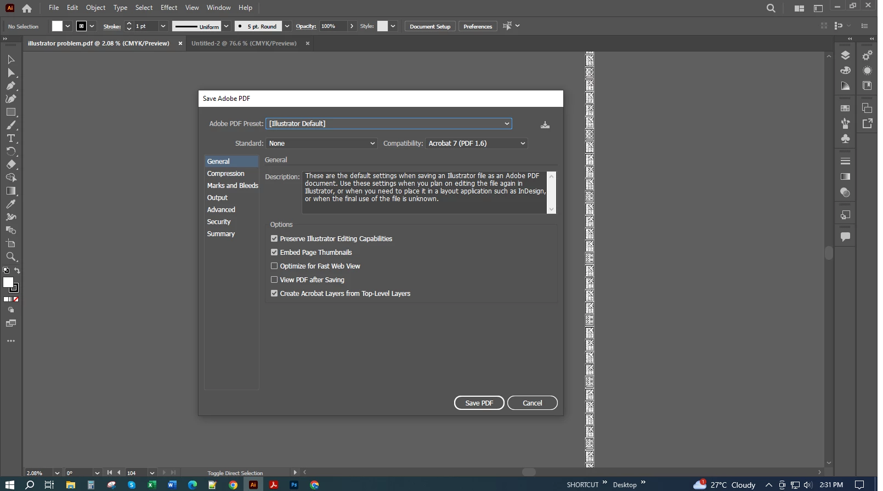Open the Comments panel
883x491 pixels.
click(x=845, y=237)
